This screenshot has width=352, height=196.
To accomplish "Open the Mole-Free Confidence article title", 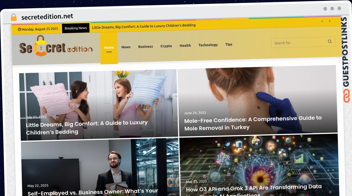I will [253, 123].
